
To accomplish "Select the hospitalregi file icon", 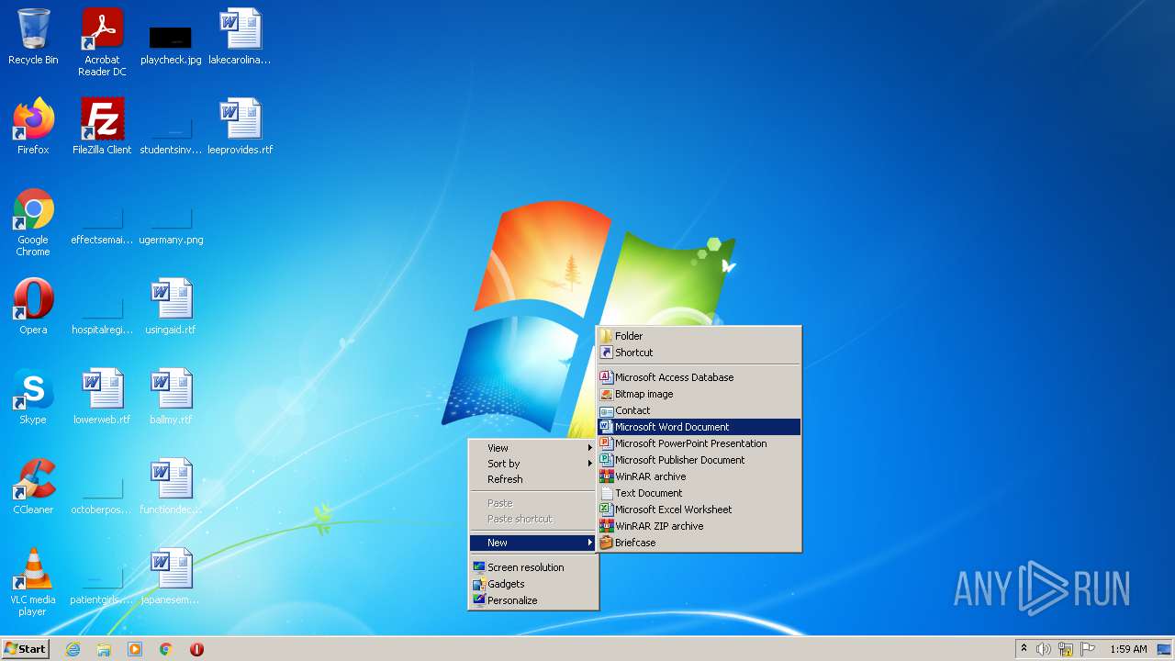I will pyautogui.click(x=102, y=314).
